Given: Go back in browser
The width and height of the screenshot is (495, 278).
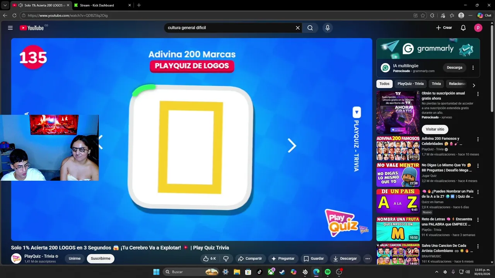Looking at the screenshot, I should 5,15.
